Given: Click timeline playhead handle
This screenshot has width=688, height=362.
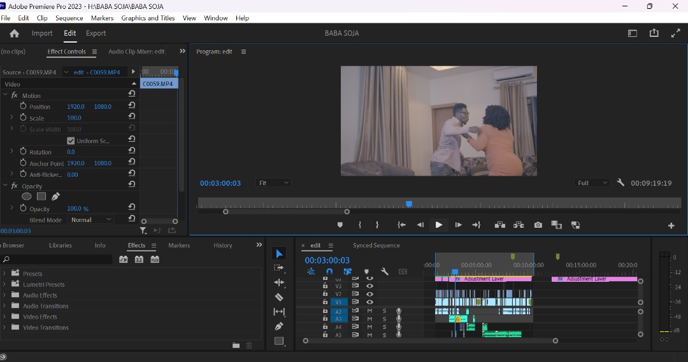Looking at the screenshot, I should pos(455,272).
